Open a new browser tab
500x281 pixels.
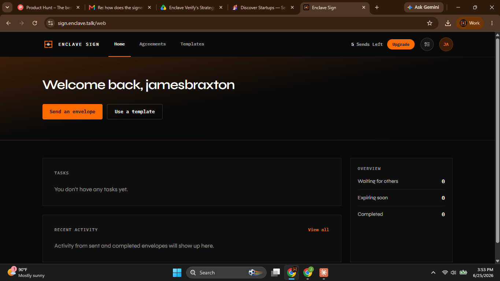[377, 7]
